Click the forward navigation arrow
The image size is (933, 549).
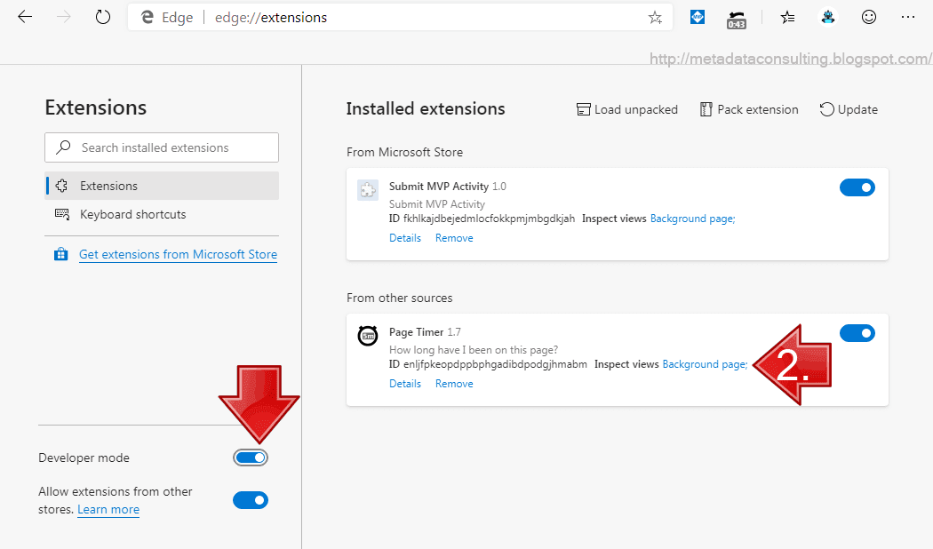[64, 17]
